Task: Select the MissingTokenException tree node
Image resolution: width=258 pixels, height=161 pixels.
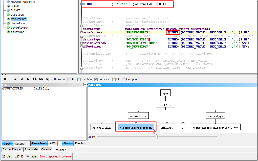Action: click(x=136, y=127)
